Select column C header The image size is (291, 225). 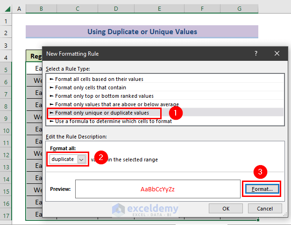coord(77,9)
